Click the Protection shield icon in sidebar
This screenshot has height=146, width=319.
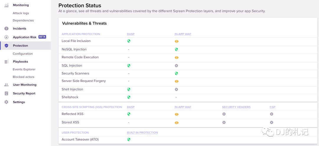6,46
